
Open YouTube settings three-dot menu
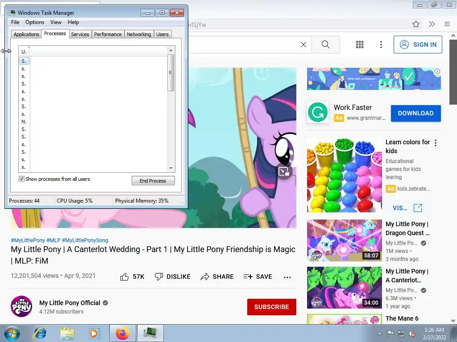tap(381, 45)
